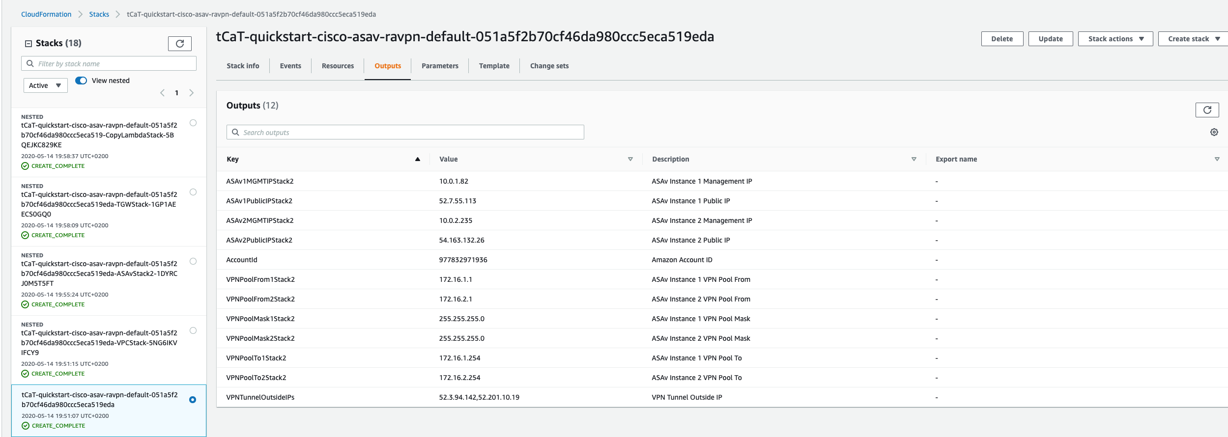Click the TGWStack CREATE_COMPLETE status icon
Viewport: 1228px width, 437px height.
tap(25, 235)
